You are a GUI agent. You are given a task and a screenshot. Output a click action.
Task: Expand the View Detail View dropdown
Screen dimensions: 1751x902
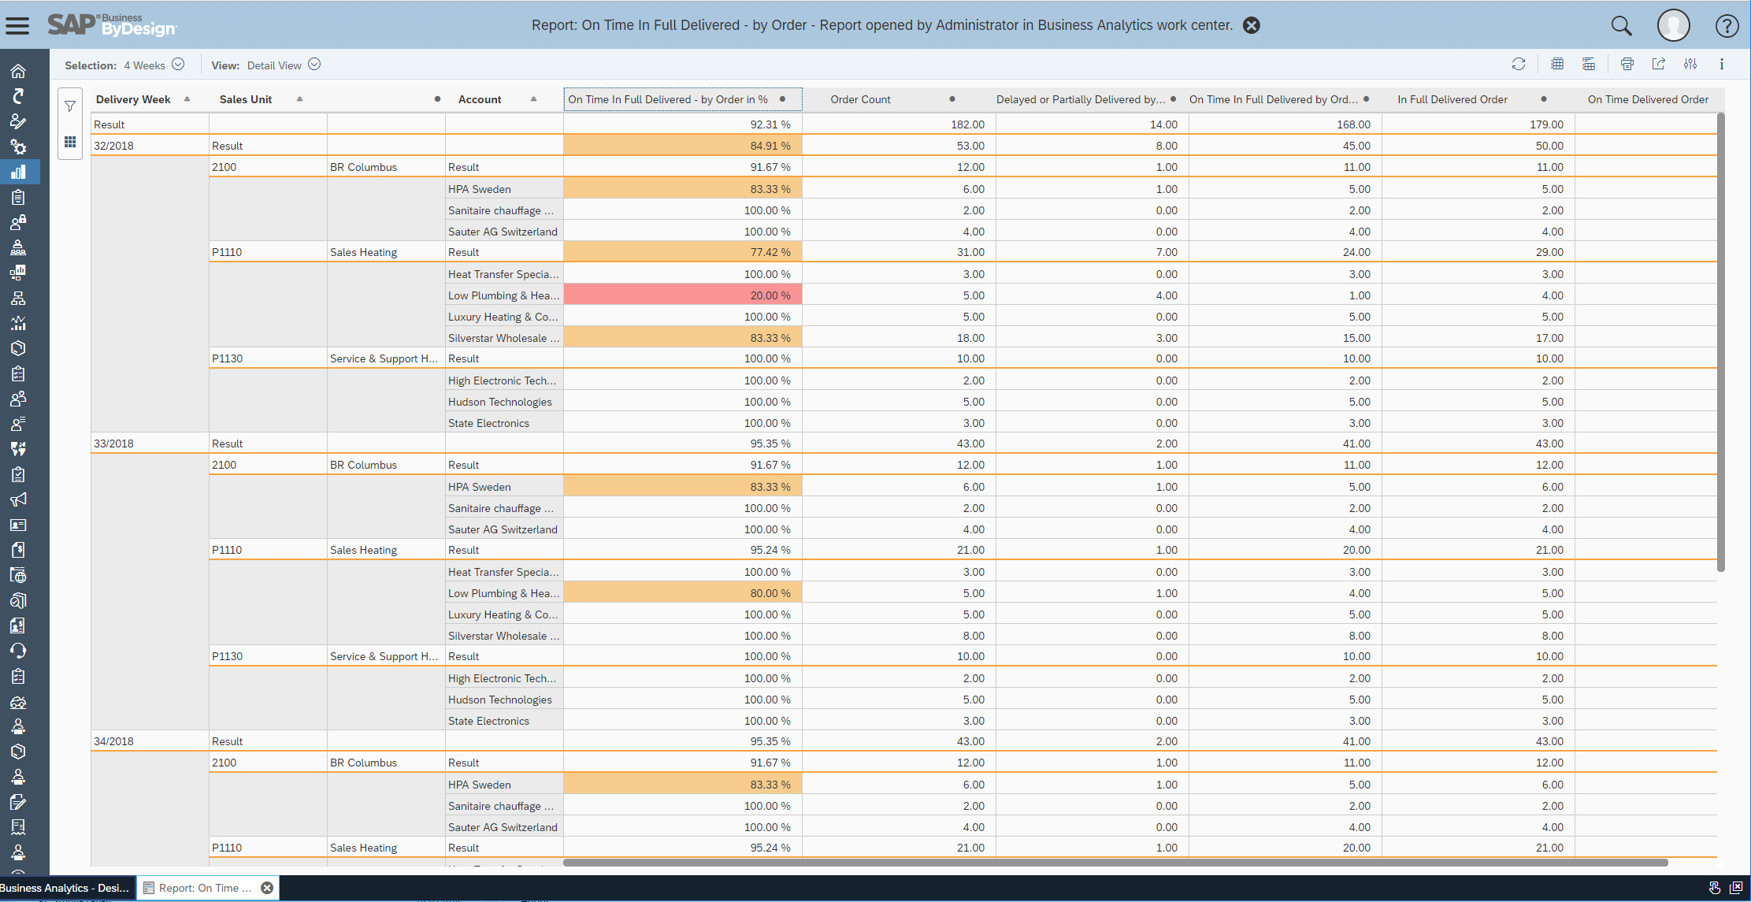point(314,65)
